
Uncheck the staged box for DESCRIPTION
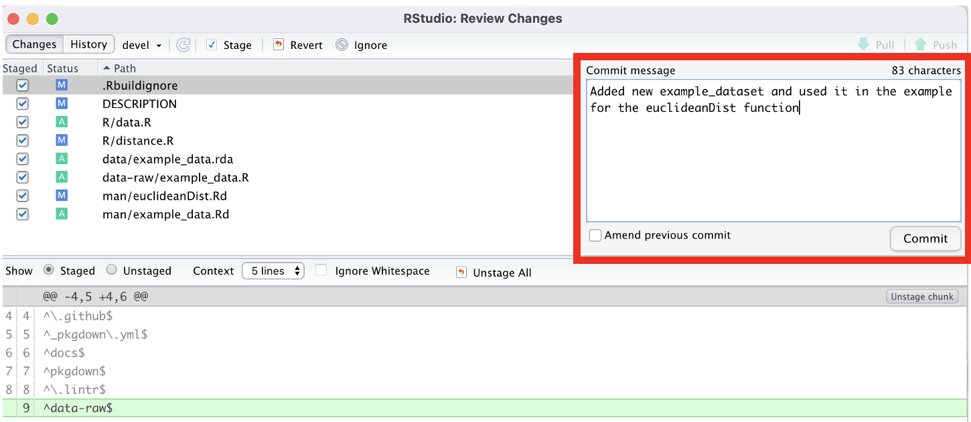click(x=23, y=104)
